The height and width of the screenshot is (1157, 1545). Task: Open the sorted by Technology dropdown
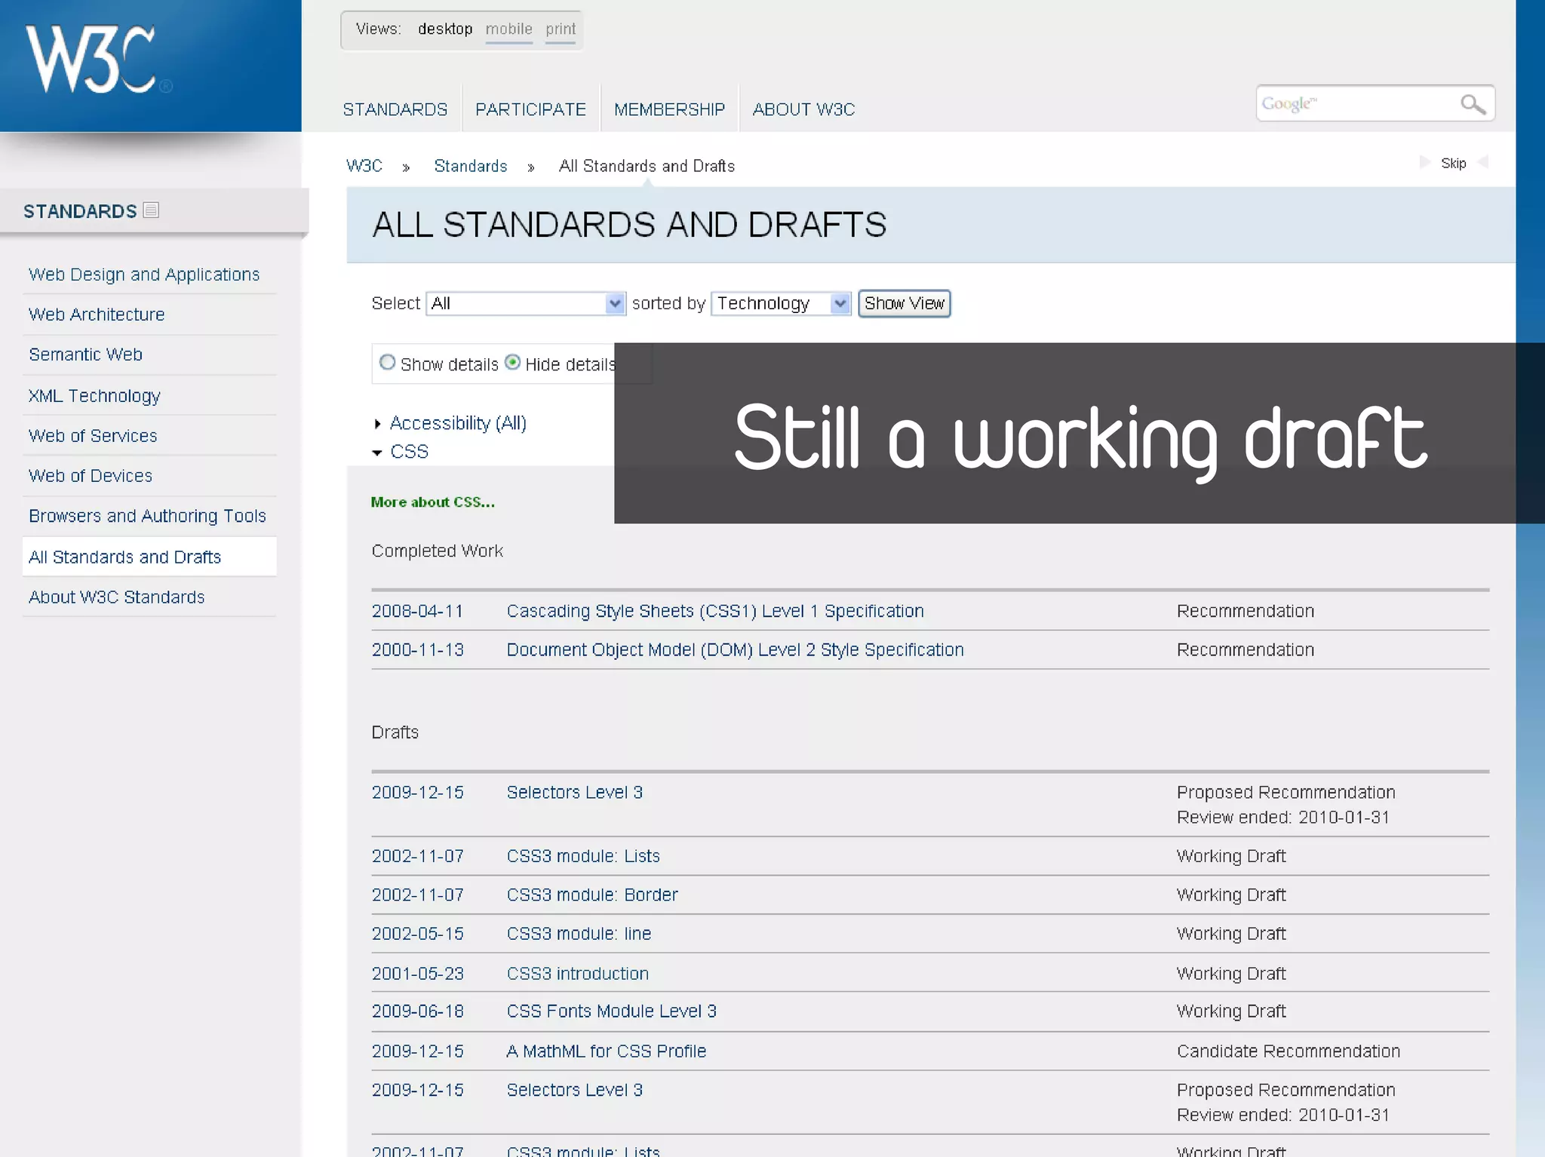pyautogui.click(x=782, y=303)
